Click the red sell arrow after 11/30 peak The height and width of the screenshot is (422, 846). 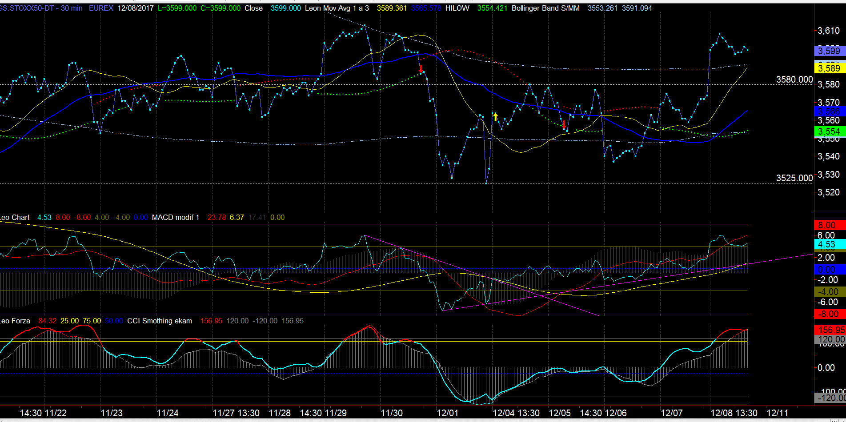(x=421, y=69)
